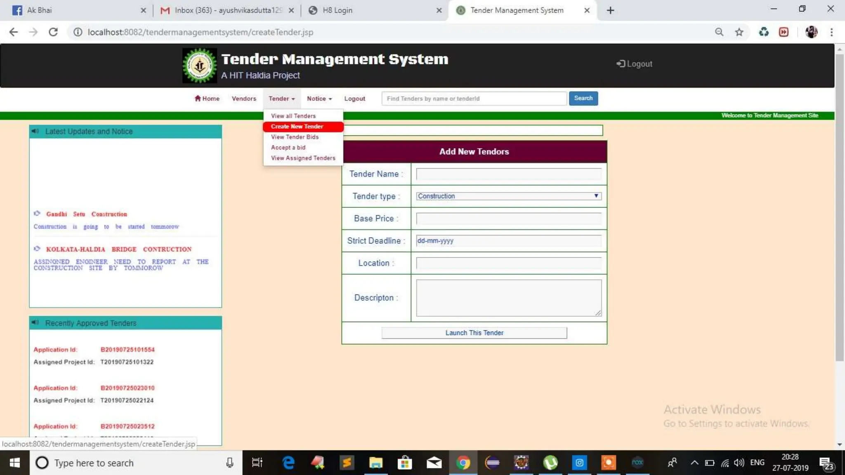Open View Assigned Tenders menu entry
Image resolution: width=845 pixels, height=475 pixels.
click(x=303, y=158)
